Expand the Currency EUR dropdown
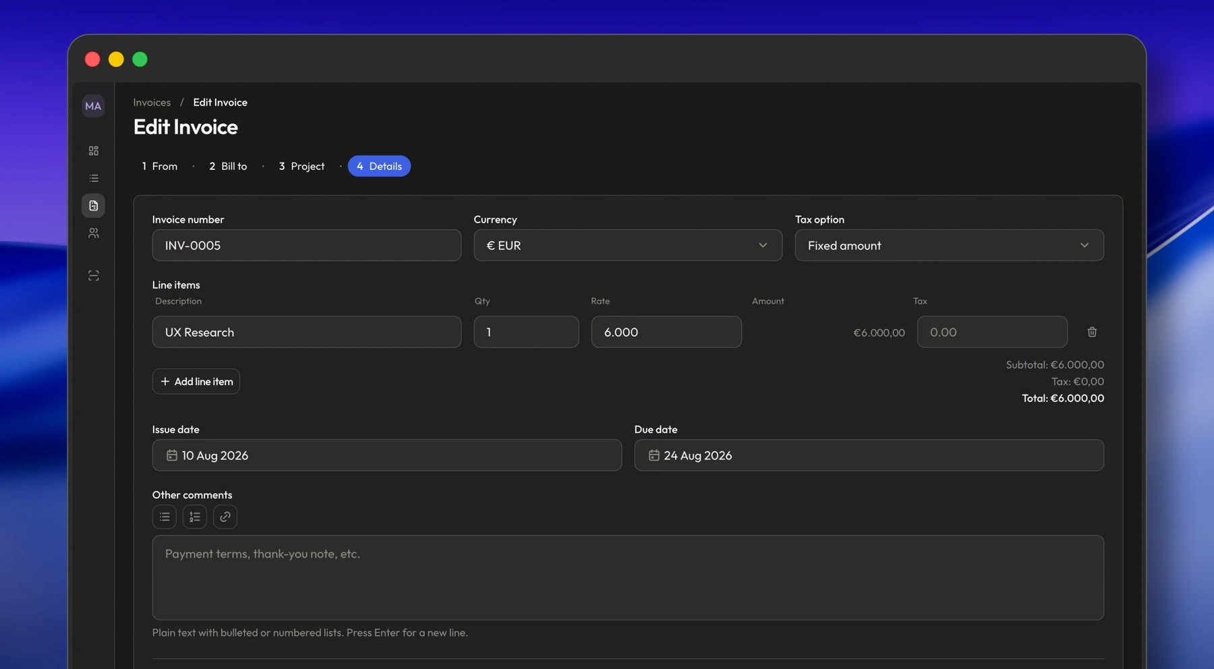The width and height of the screenshot is (1214, 669). coord(628,245)
